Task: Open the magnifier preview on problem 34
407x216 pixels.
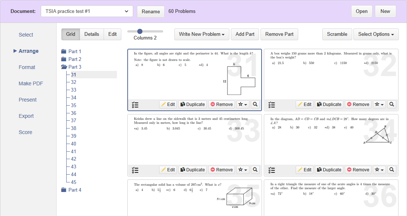Action: tap(391, 169)
